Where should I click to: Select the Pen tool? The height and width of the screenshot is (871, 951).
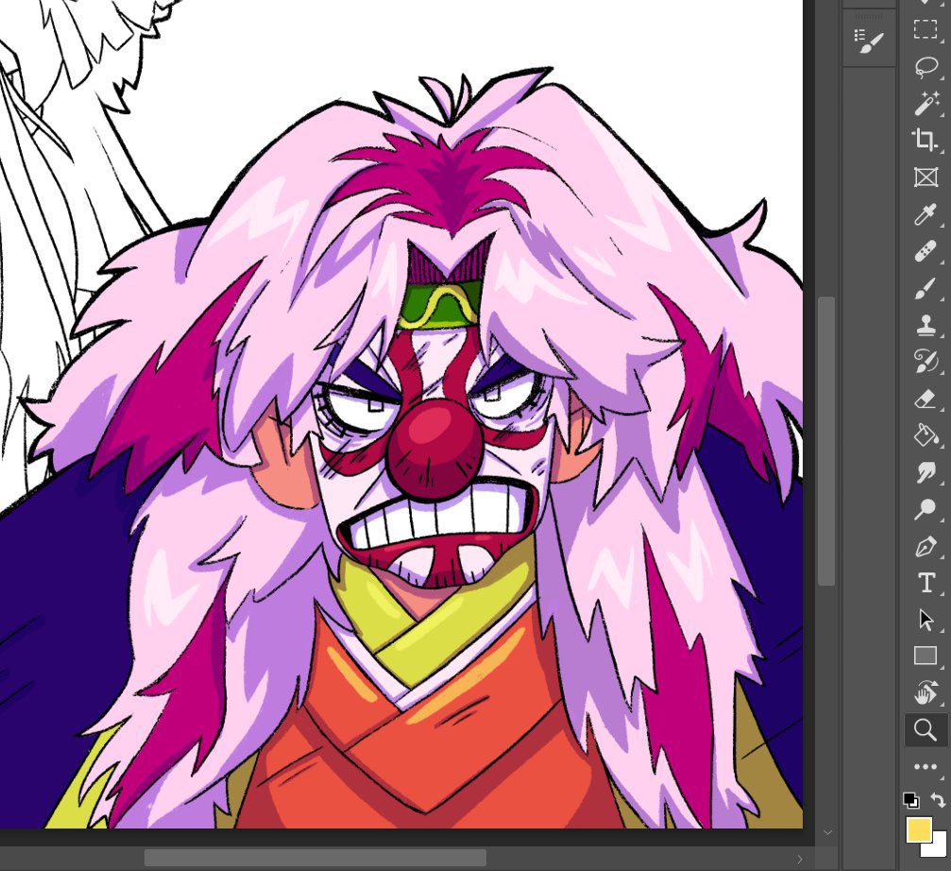pos(926,546)
